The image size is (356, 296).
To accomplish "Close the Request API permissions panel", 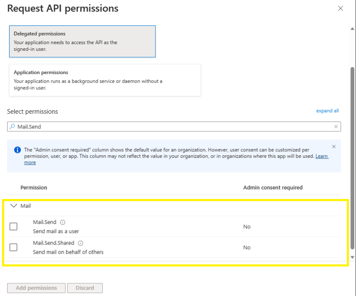I will click(340, 9).
